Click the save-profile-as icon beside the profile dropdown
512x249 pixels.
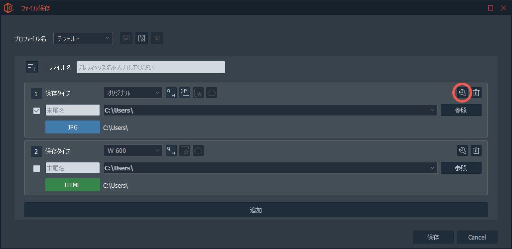pyautogui.click(x=142, y=38)
